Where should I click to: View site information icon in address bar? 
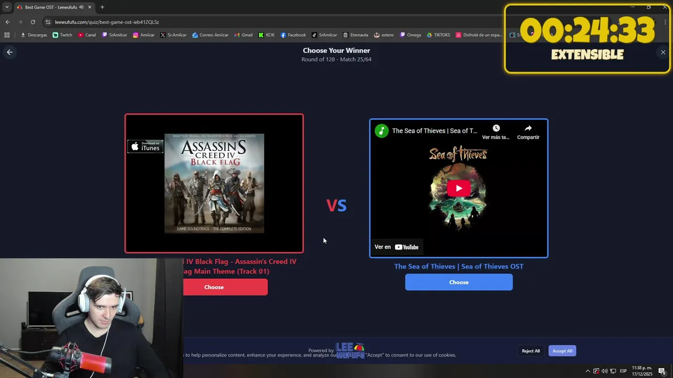coord(48,22)
